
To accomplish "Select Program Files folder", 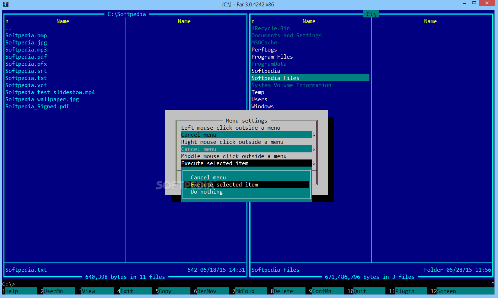I will (272, 57).
